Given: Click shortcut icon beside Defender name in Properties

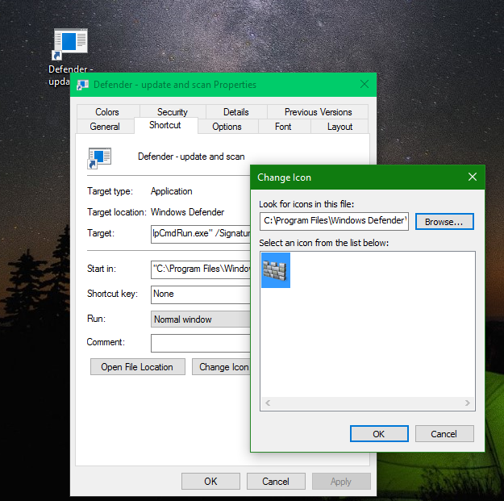Looking at the screenshot, I should [x=99, y=157].
